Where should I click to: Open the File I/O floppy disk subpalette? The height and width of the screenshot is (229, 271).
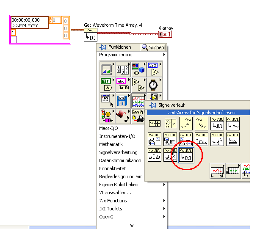pyautogui.click(x=123, y=101)
